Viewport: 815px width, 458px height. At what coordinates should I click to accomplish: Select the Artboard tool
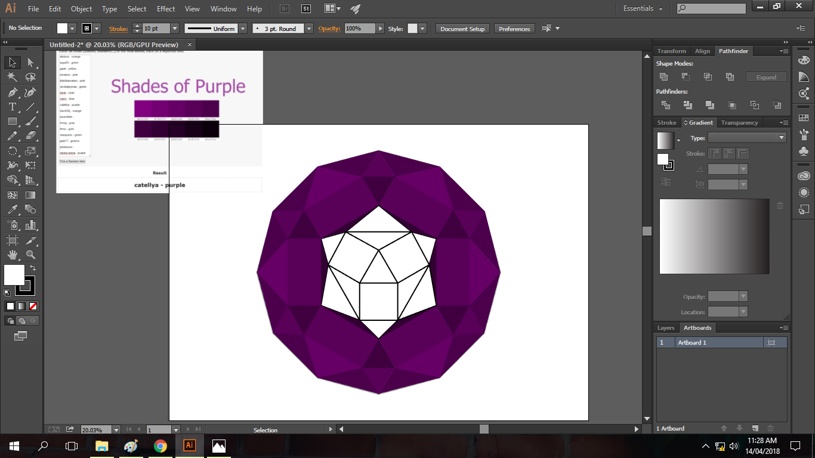(x=12, y=240)
